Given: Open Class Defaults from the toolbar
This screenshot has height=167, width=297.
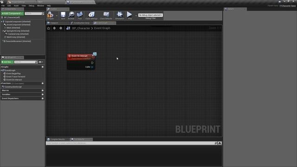Looking at the screenshot, I should click(x=106, y=15).
